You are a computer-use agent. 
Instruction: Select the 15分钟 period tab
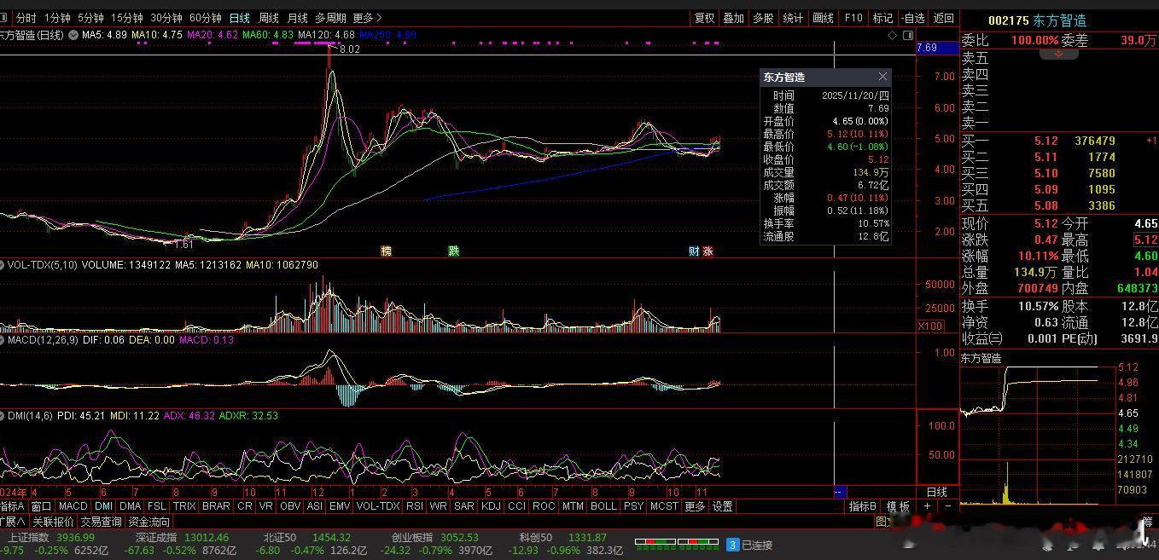pyautogui.click(x=126, y=17)
